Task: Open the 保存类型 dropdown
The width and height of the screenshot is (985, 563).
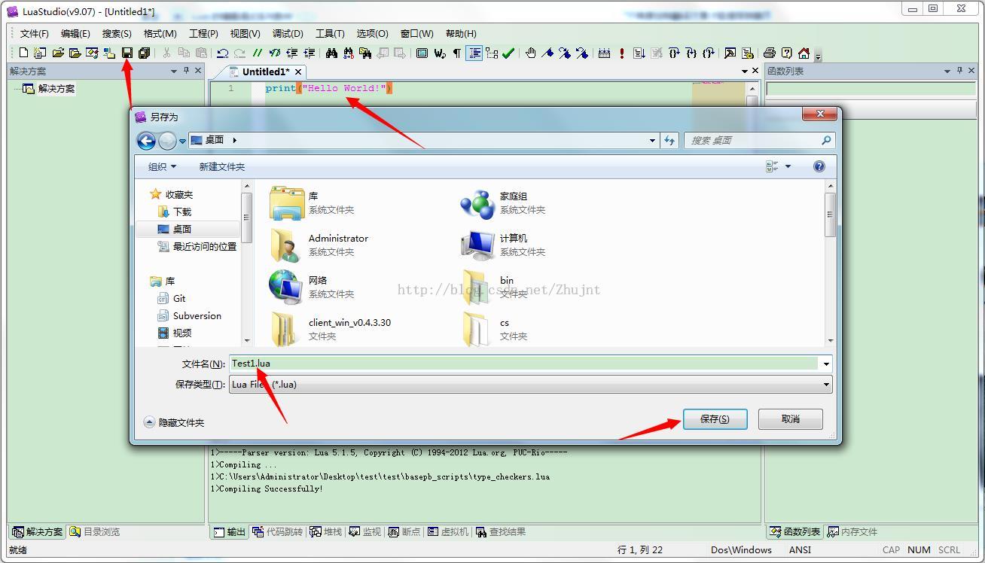Action: tap(826, 385)
